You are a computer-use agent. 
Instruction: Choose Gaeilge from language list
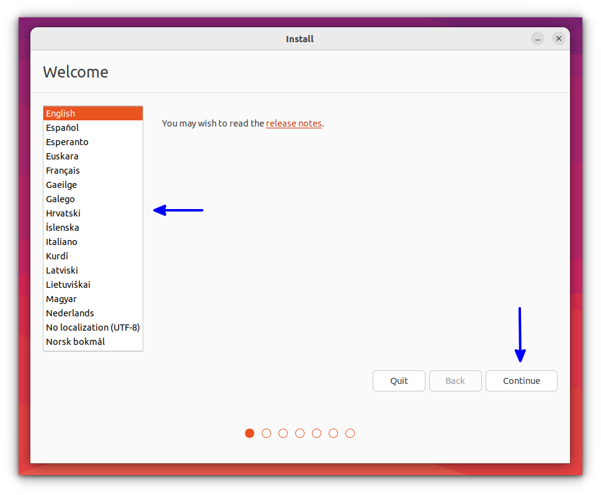pos(93,185)
